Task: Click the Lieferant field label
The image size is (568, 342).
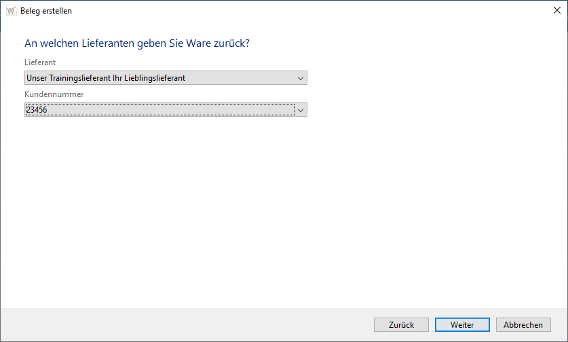Action: pyautogui.click(x=40, y=62)
